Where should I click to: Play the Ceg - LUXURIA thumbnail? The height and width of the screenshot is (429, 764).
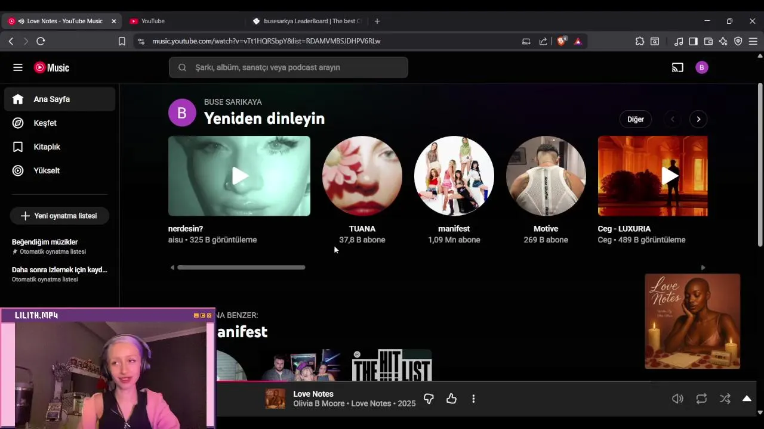click(x=653, y=176)
